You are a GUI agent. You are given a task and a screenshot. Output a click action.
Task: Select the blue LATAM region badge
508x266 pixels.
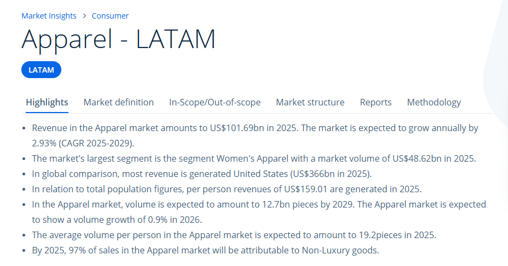click(41, 70)
